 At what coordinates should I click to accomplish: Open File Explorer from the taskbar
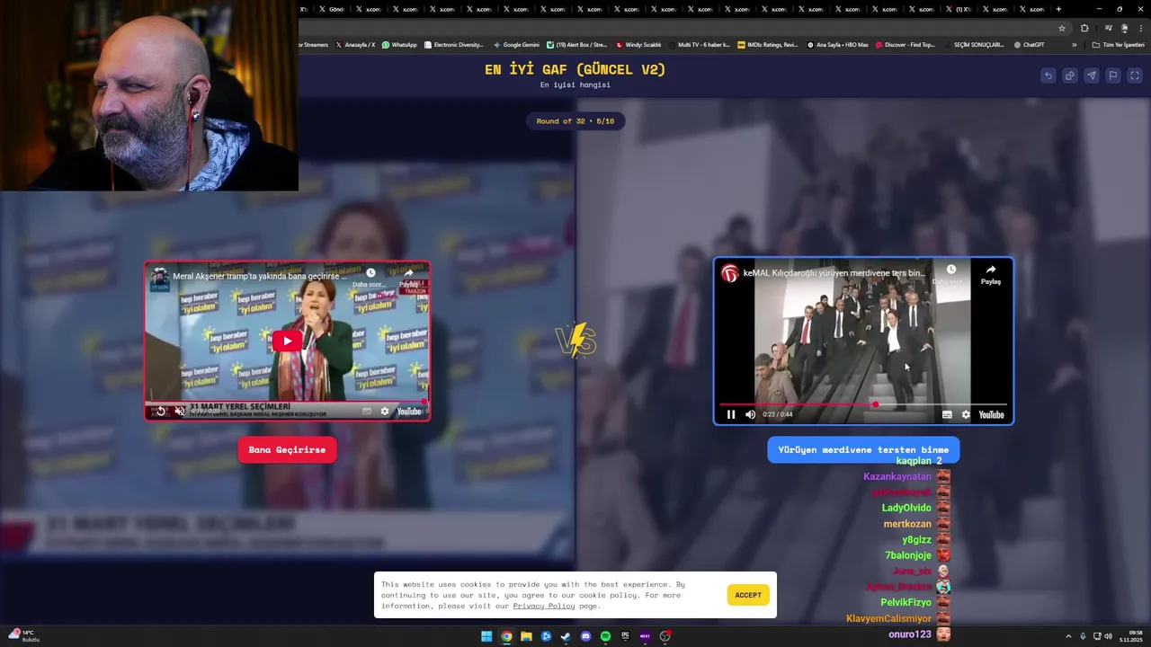pos(526,636)
